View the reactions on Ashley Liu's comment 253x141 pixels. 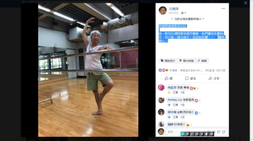pos(197,100)
